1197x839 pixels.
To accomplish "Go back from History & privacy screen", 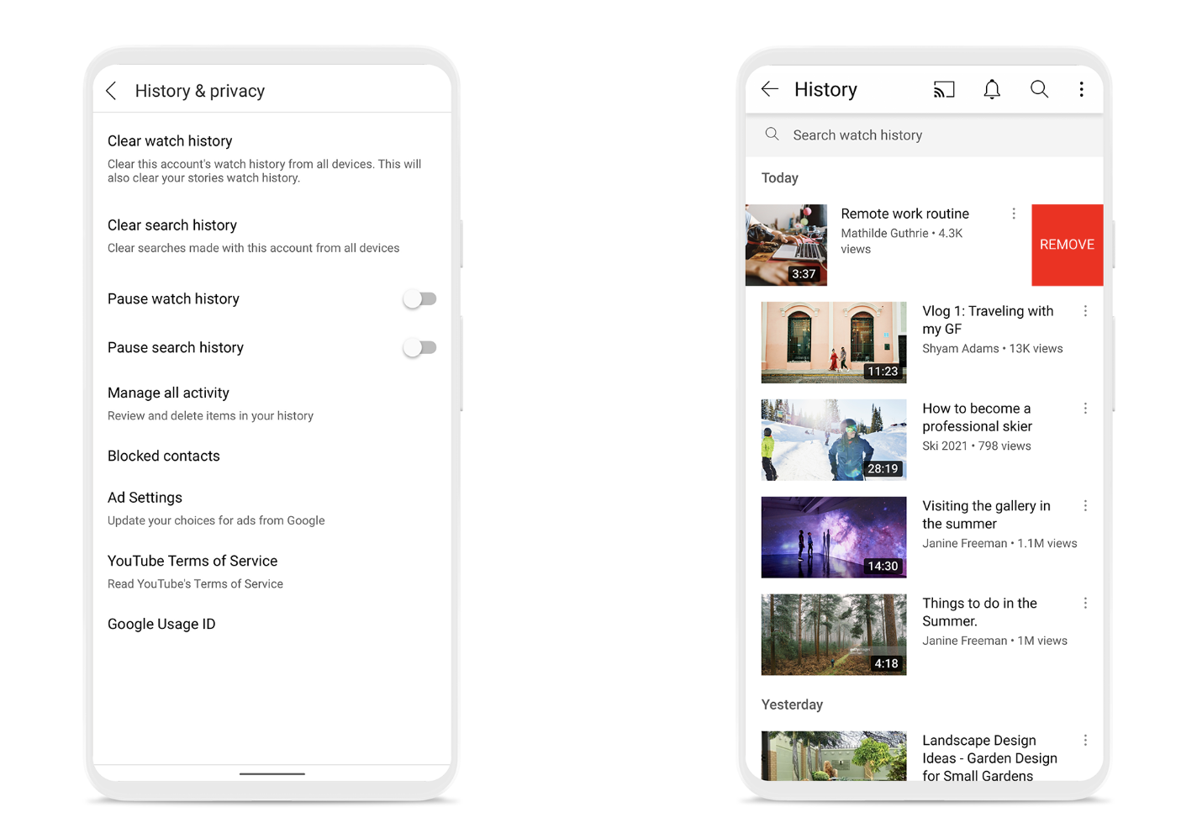I will click(x=112, y=91).
